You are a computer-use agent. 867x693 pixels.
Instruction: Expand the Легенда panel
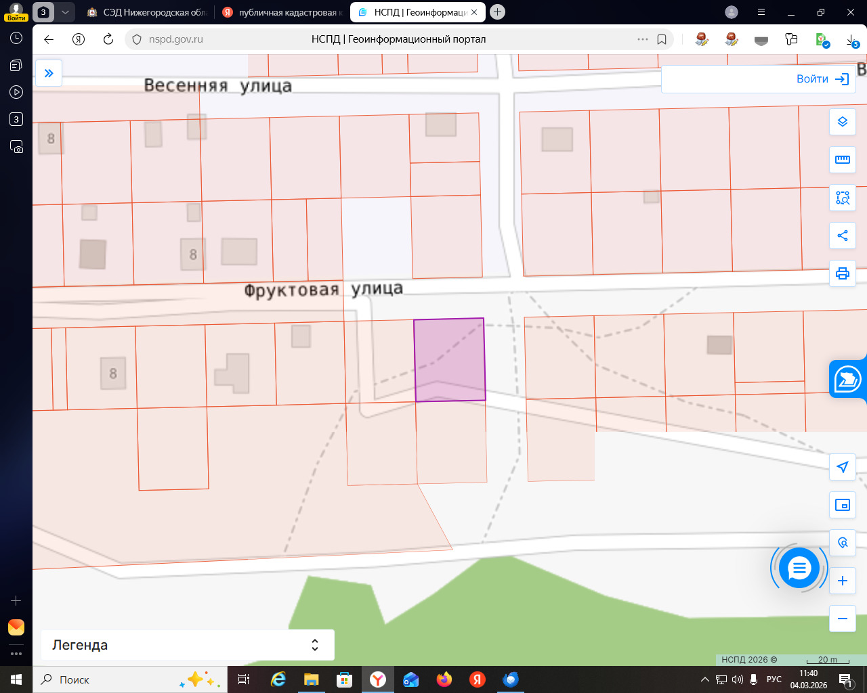[188, 645]
